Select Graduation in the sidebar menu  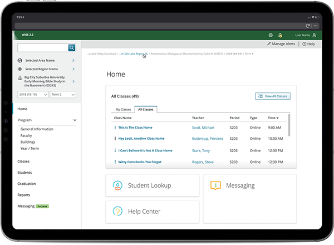point(27,184)
